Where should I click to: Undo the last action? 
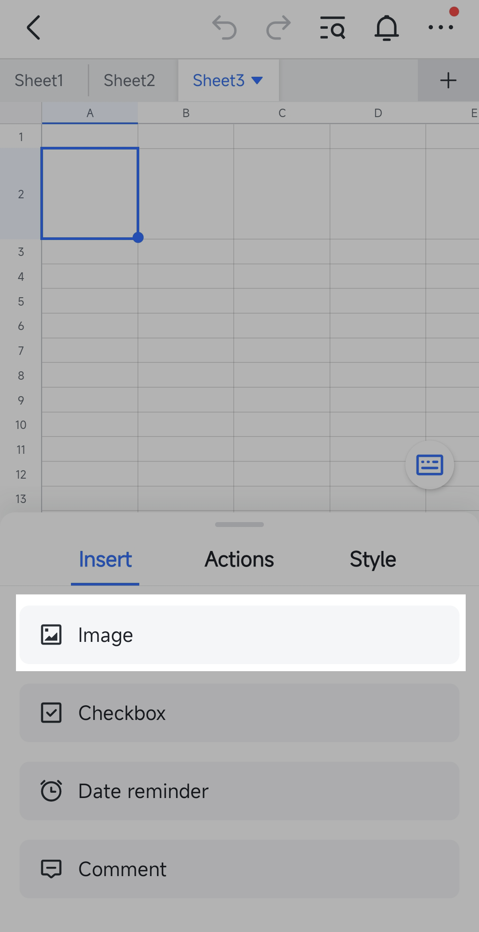click(x=224, y=28)
